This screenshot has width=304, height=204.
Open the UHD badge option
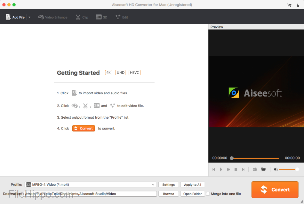coord(120,72)
